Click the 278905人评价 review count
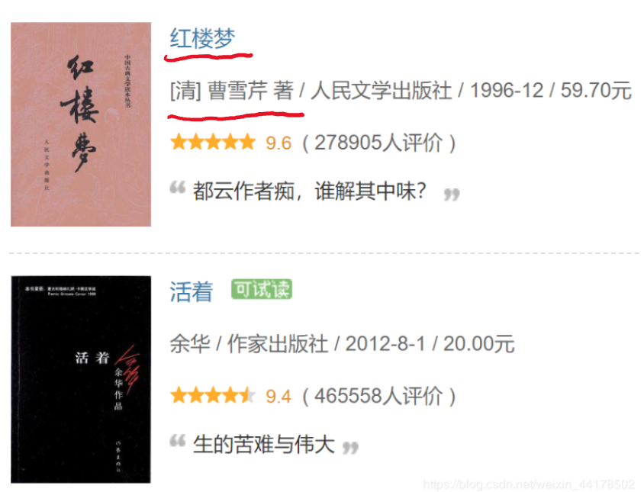This screenshot has height=492, width=644. (x=378, y=143)
